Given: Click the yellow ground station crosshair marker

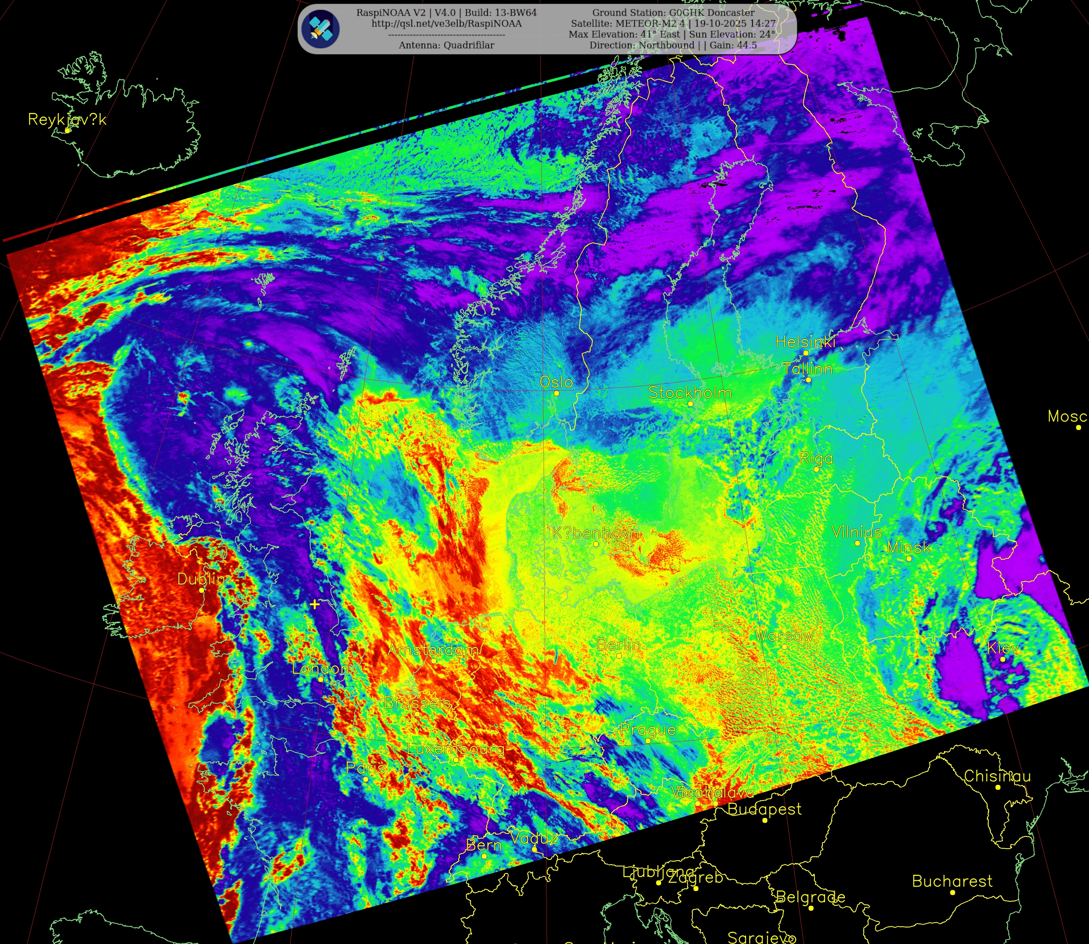Looking at the screenshot, I should (314, 604).
